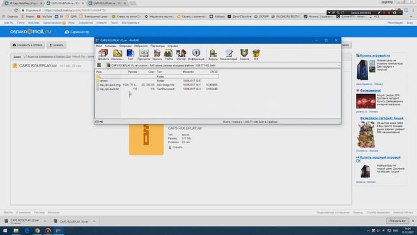Click the WinRAR up-one-level icon beside path
The image size is (417, 235).
[x=99, y=65]
